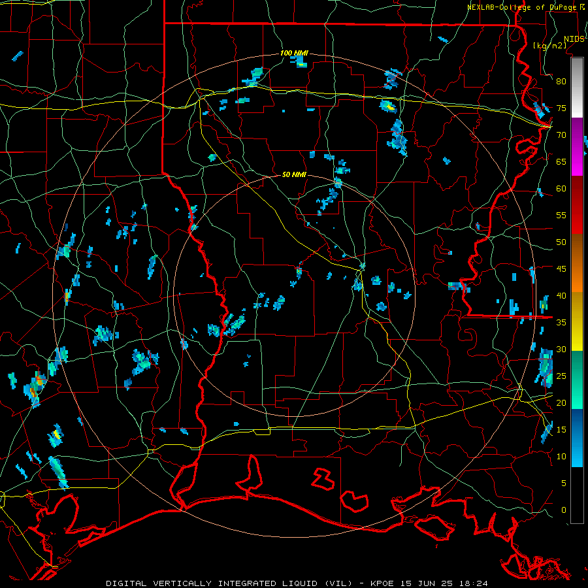The height and width of the screenshot is (588, 588).
Task: Pick the magenta-purple segment of the color bar
Action: (578, 146)
